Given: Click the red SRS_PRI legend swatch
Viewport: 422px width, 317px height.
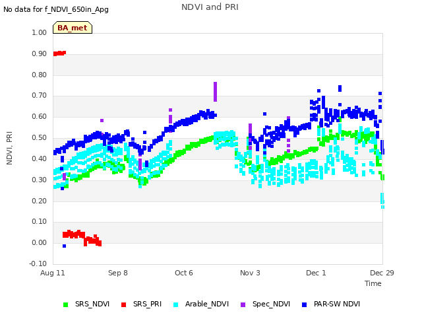Looking at the screenshot, I should point(123,304).
